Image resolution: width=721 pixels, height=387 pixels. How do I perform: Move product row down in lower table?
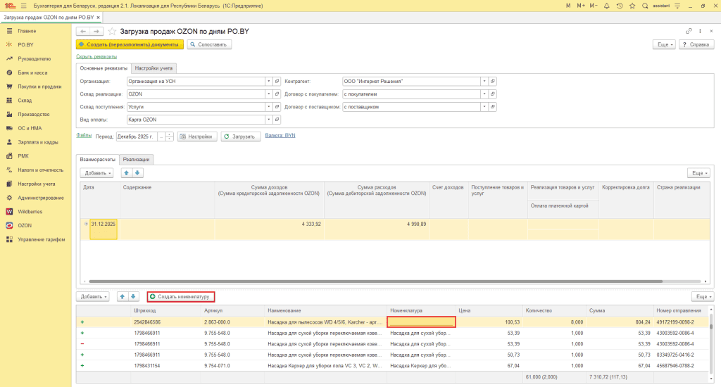133,296
